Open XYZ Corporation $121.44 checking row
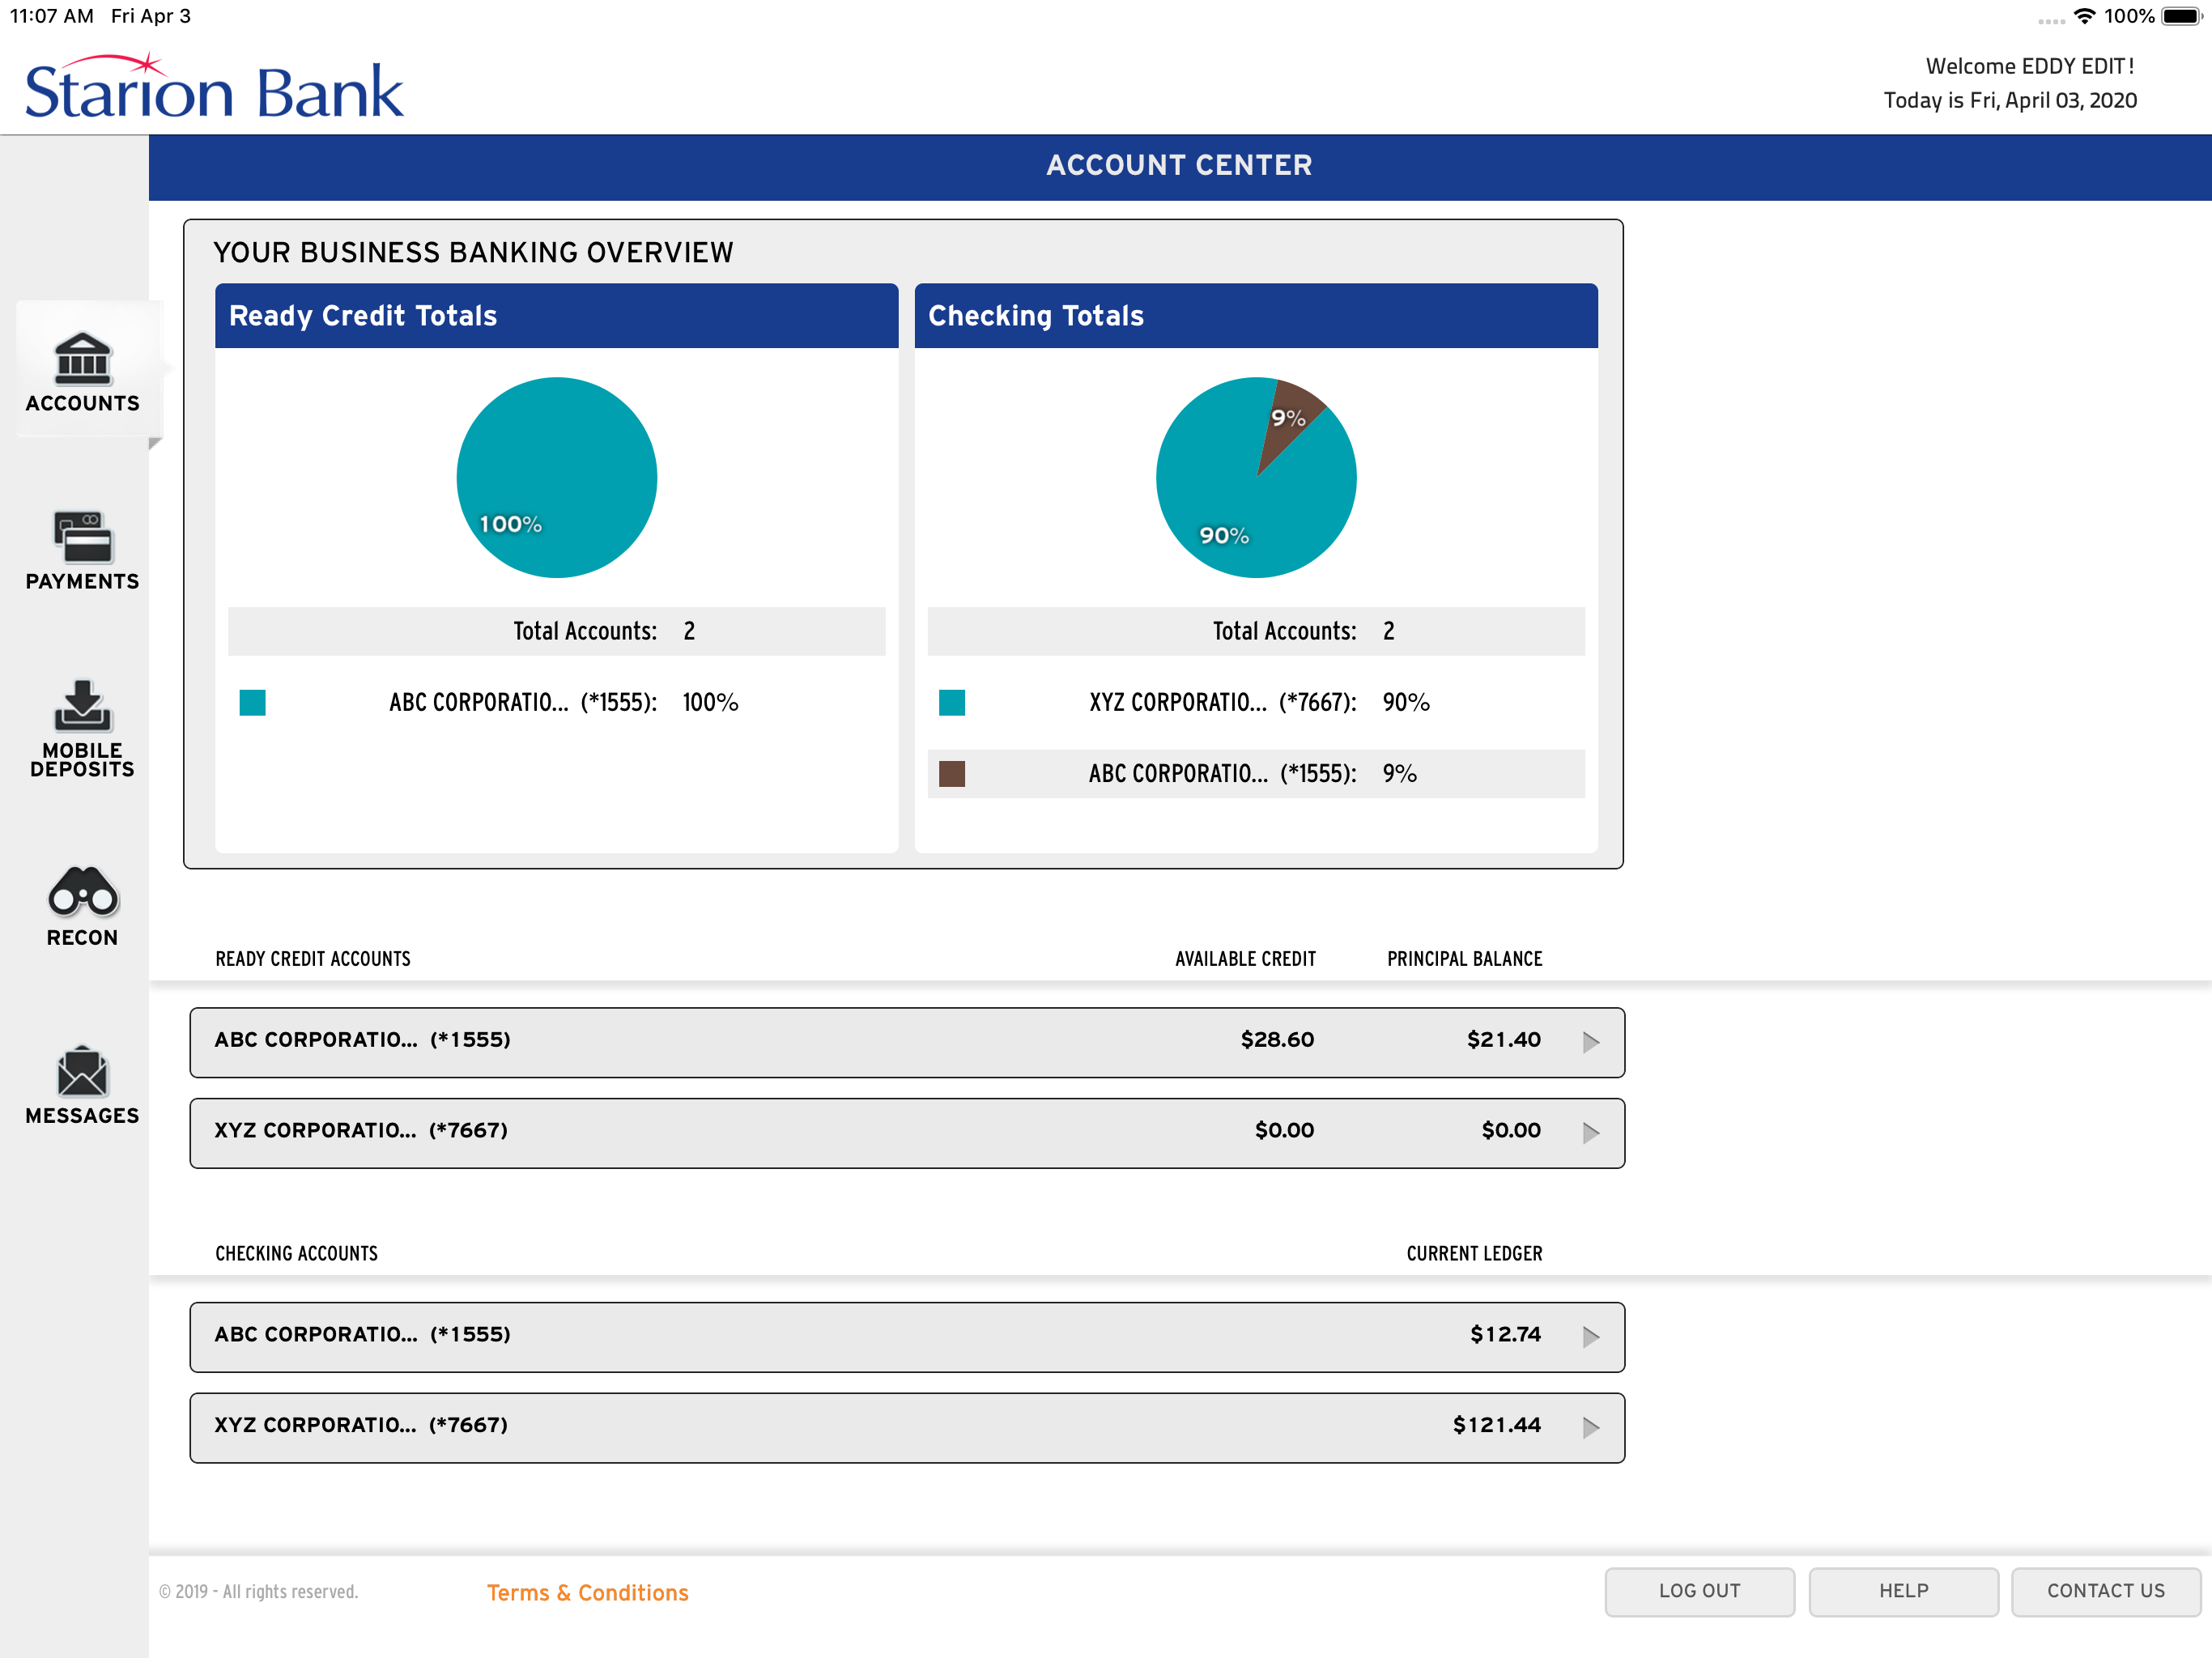 [x=907, y=1427]
